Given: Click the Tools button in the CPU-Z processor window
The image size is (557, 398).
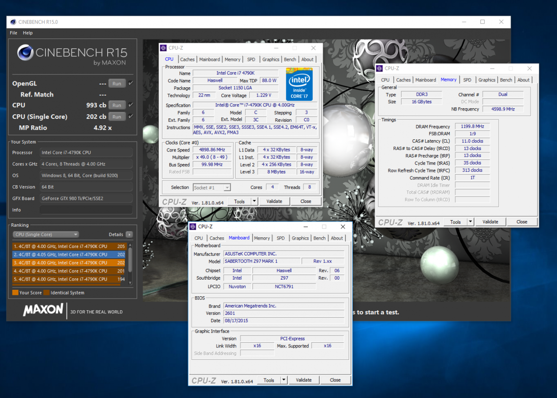Looking at the screenshot, I should tap(240, 201).
